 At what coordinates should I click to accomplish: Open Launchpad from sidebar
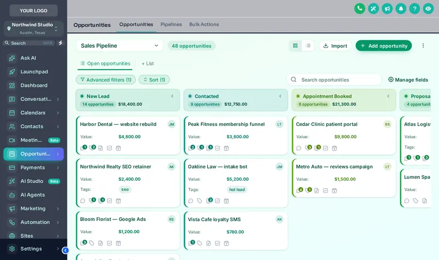click(x=33, y=72)
